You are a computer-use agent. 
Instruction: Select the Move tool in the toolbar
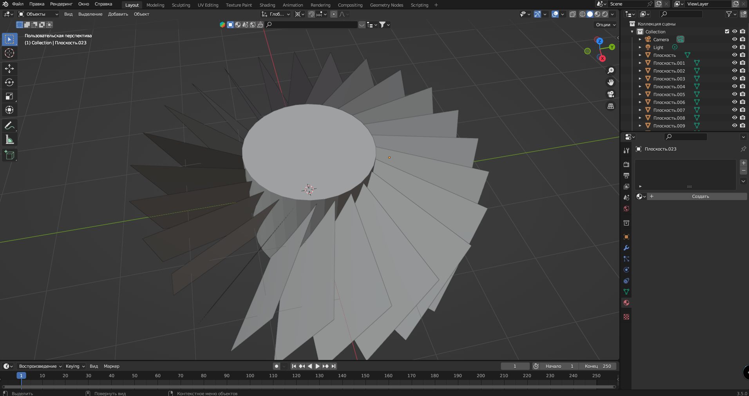(9, 69)
